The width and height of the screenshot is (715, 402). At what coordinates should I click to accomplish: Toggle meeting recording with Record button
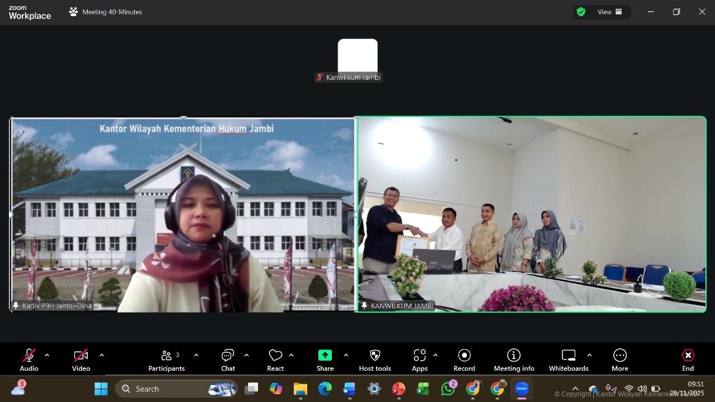pyautogui.click(x=464, y=360)
